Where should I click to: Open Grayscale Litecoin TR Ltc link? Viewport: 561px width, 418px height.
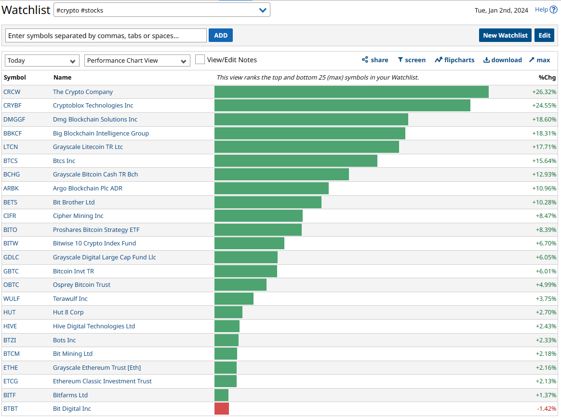click(x=88, y=147)
